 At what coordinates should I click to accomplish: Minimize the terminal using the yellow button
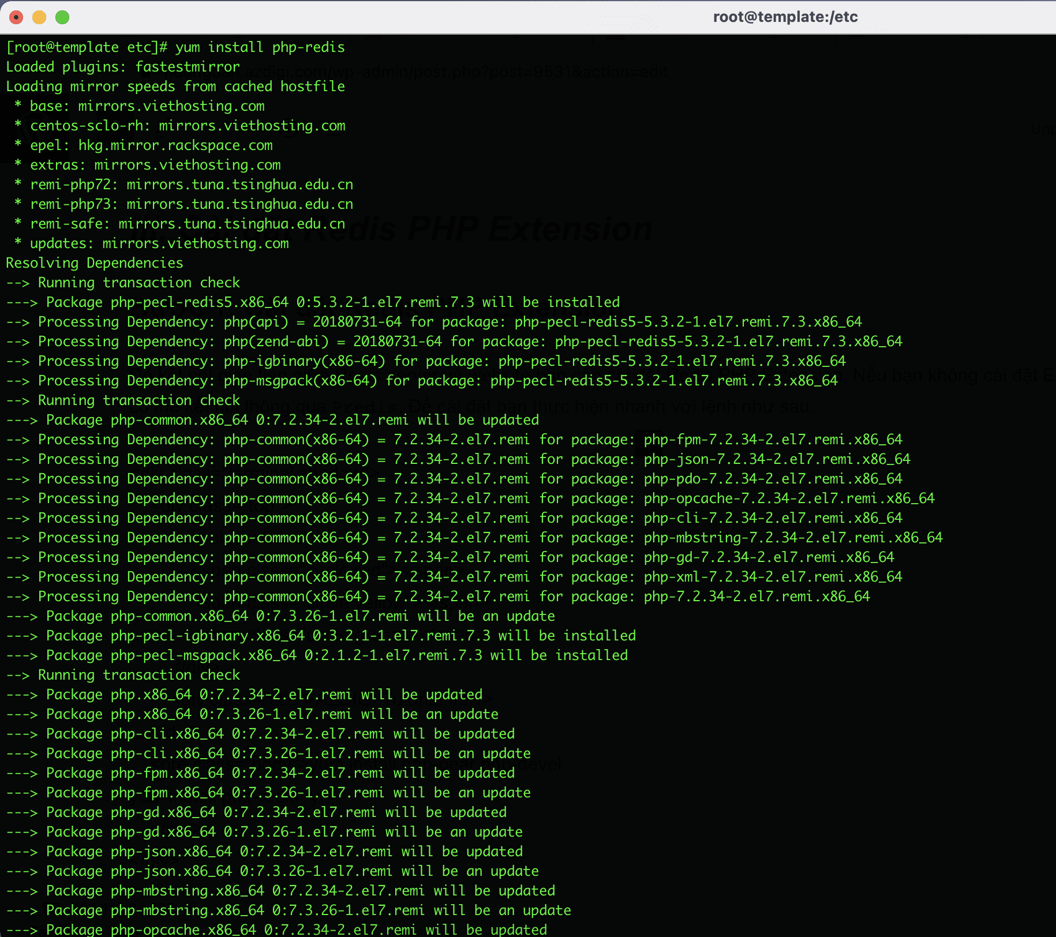pos(39,17)
